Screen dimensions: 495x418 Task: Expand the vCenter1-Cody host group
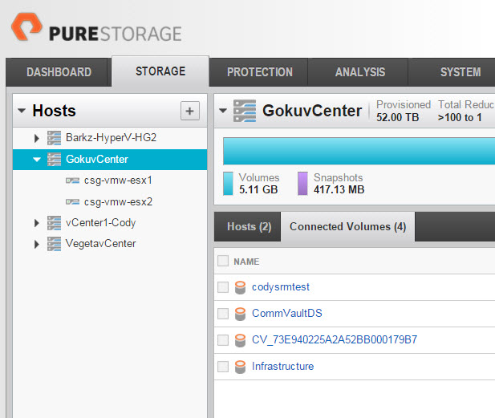click(x=37, y=223)
